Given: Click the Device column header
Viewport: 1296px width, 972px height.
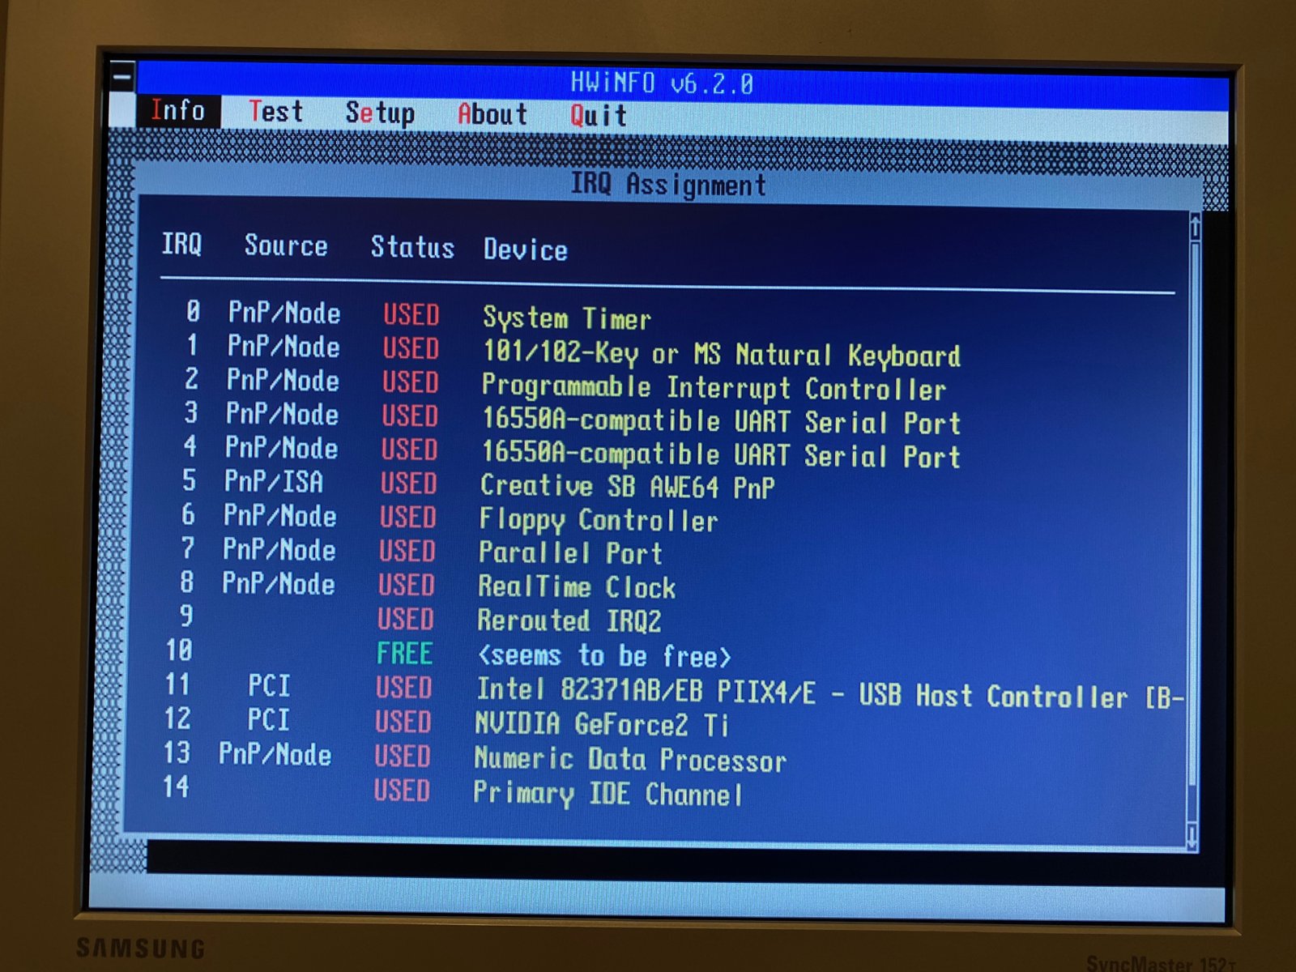Looking at the screenshot, I should pos(526,249).
